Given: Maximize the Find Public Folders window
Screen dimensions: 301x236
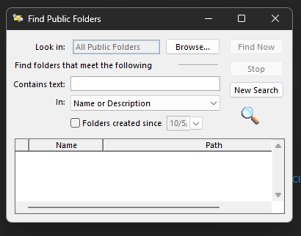Looking at the screenshot, I should pos(241,19).
